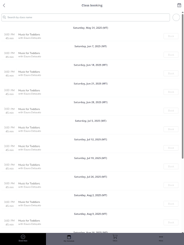Select the Jun 28 class row title
This screenshot has width=184, height=245.
click(29, 109)
